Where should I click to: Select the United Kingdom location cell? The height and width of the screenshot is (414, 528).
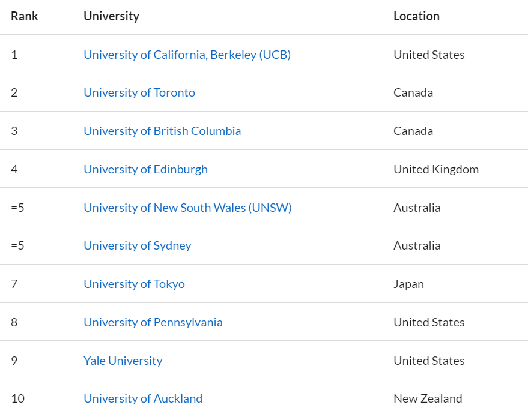coord(436,169)
